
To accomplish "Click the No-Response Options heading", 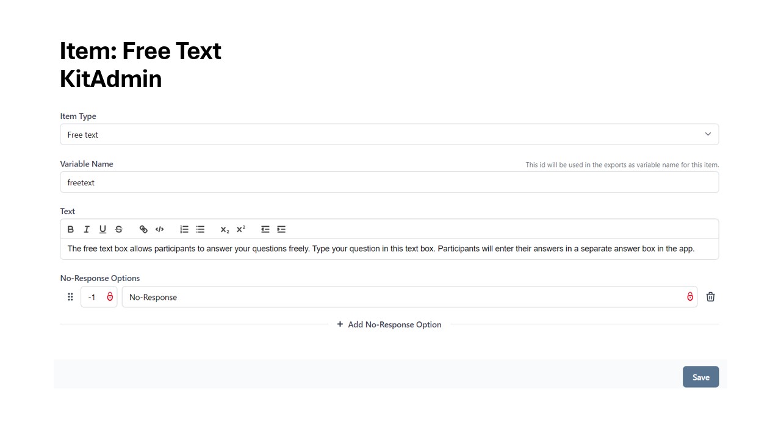I will pos(100,278).
